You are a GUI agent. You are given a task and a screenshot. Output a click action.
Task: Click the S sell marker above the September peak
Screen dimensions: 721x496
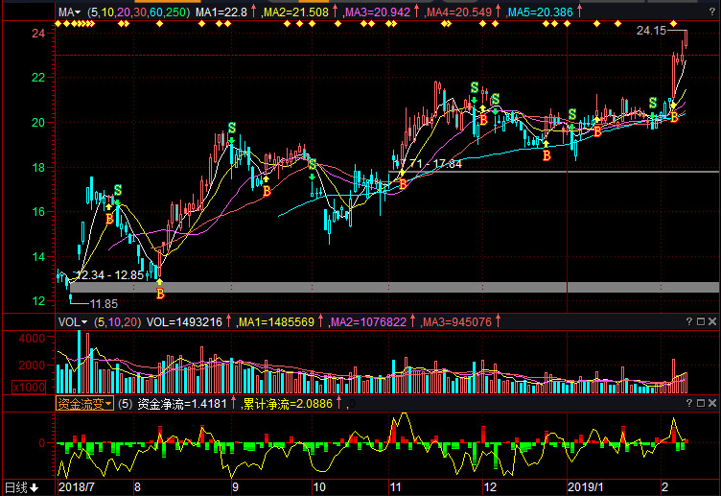pyautogui.click(x=231, y=129)
